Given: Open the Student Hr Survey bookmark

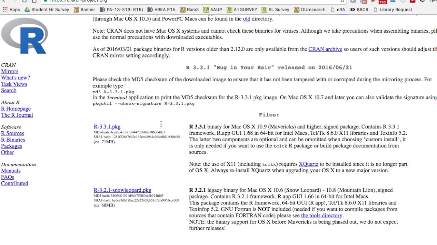Looking at the screenshot, I should click(x=47, y=10).
